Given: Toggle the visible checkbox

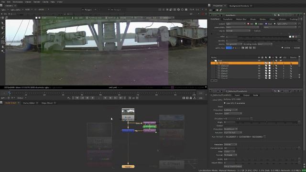Looking at the screenshot, I should point(282,48).
